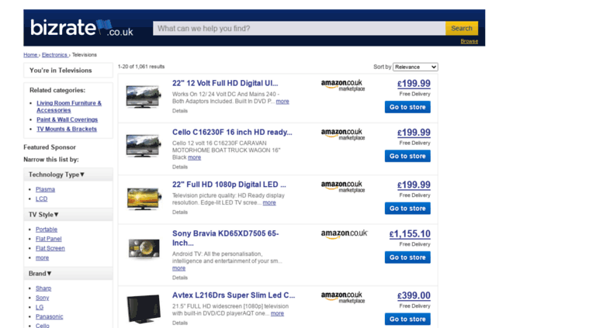
Task: Filter by Sony brand
Action: pos(43,298)
